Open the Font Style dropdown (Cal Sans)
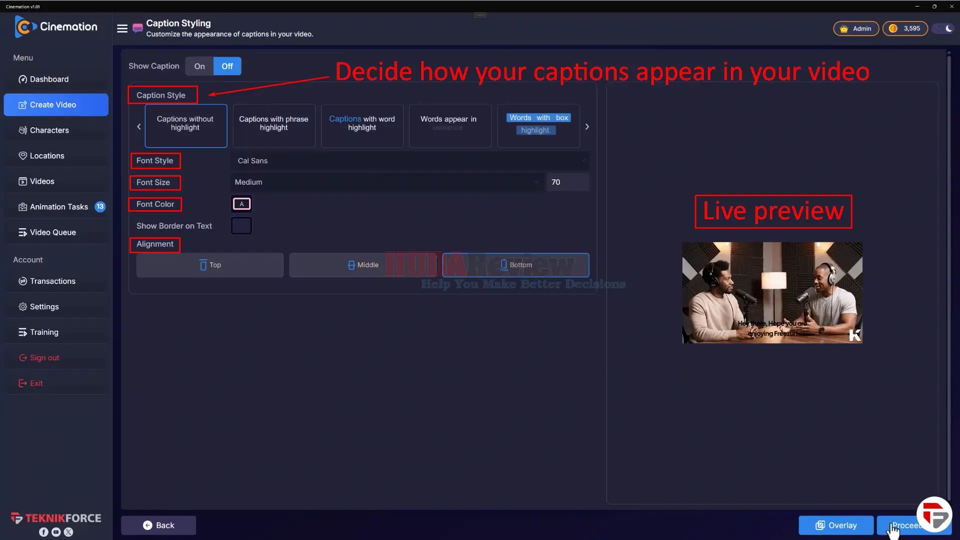 pyautogui.click(x=410, y=161)
